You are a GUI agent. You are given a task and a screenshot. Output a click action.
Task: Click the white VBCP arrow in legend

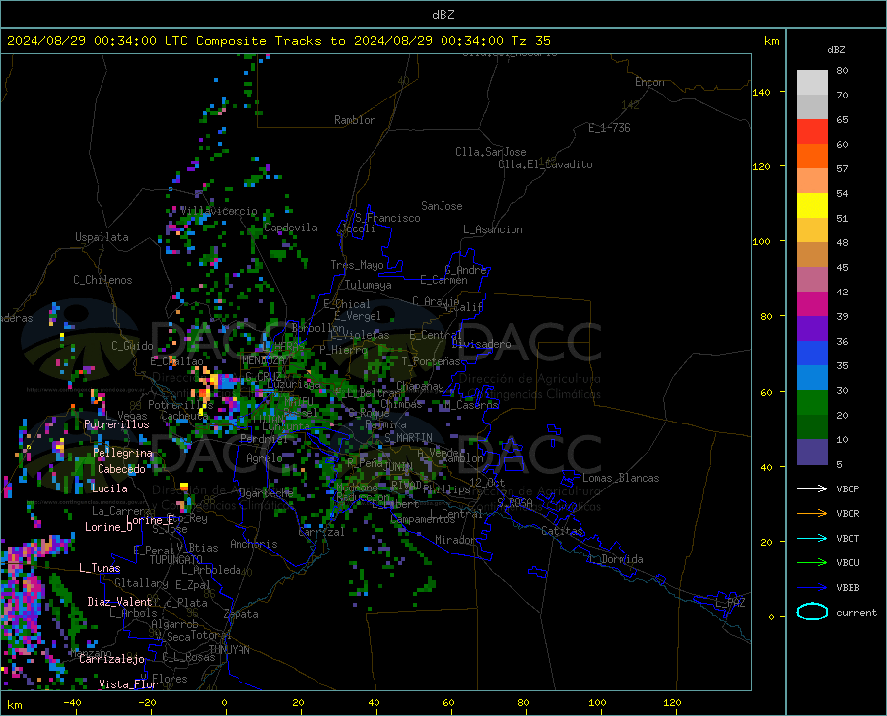pos(812,488)
